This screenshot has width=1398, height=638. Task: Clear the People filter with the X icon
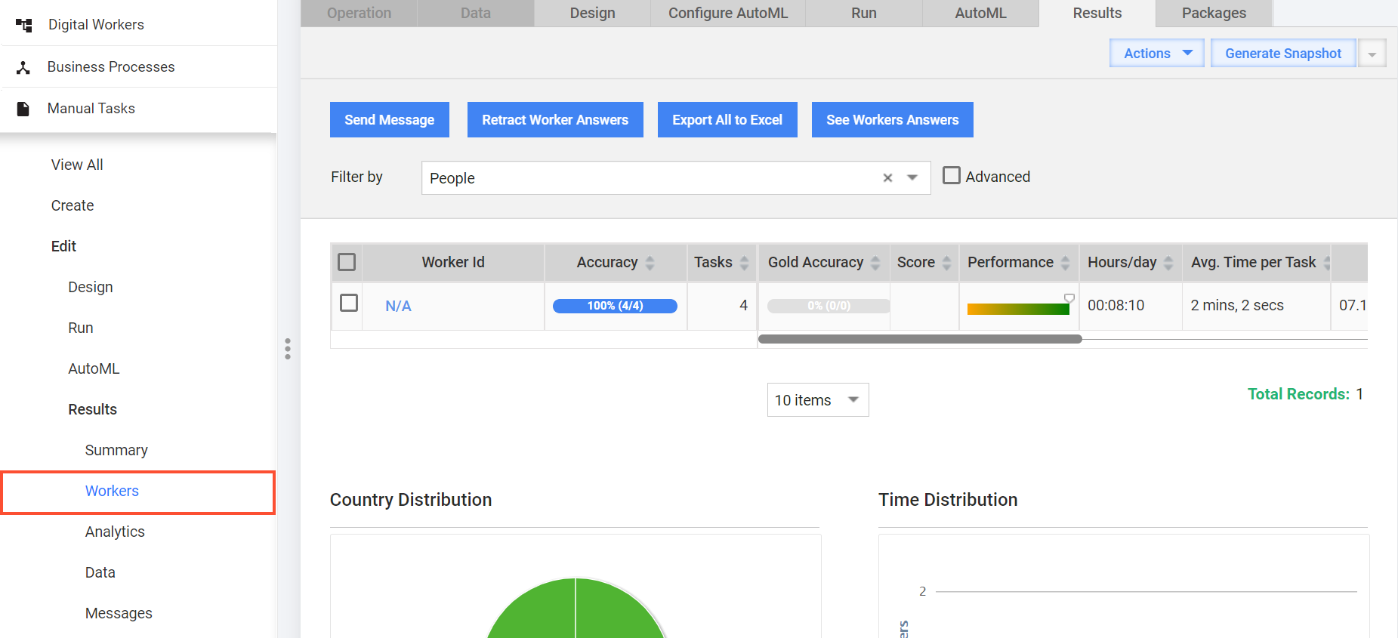point(887,177)
